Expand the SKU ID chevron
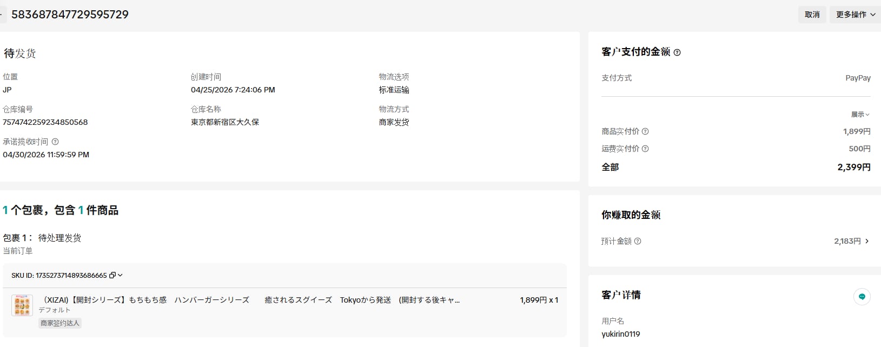 pyautogui.click(x=120, y=275)
